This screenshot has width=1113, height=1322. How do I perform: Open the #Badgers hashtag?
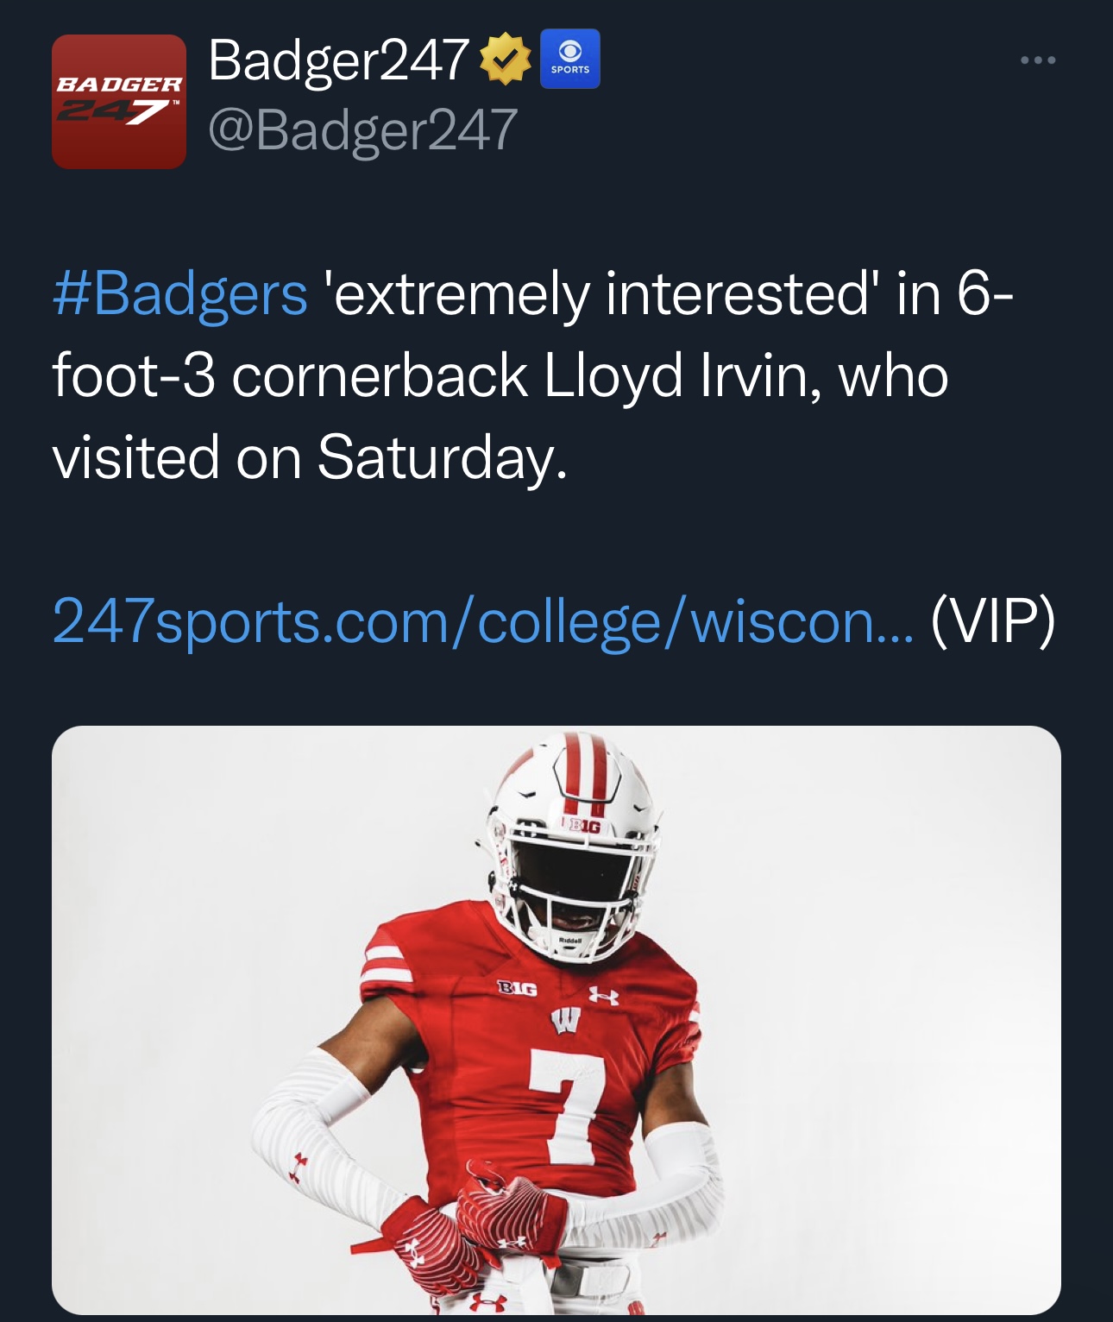pyautogui.click(x=180, y=293)
